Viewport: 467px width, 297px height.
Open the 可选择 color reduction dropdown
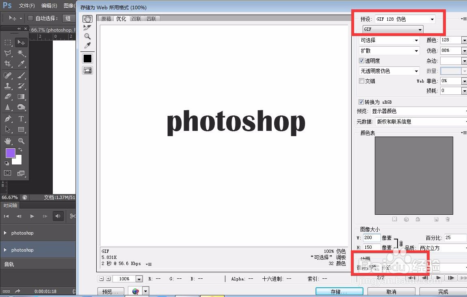coord(389,40)
